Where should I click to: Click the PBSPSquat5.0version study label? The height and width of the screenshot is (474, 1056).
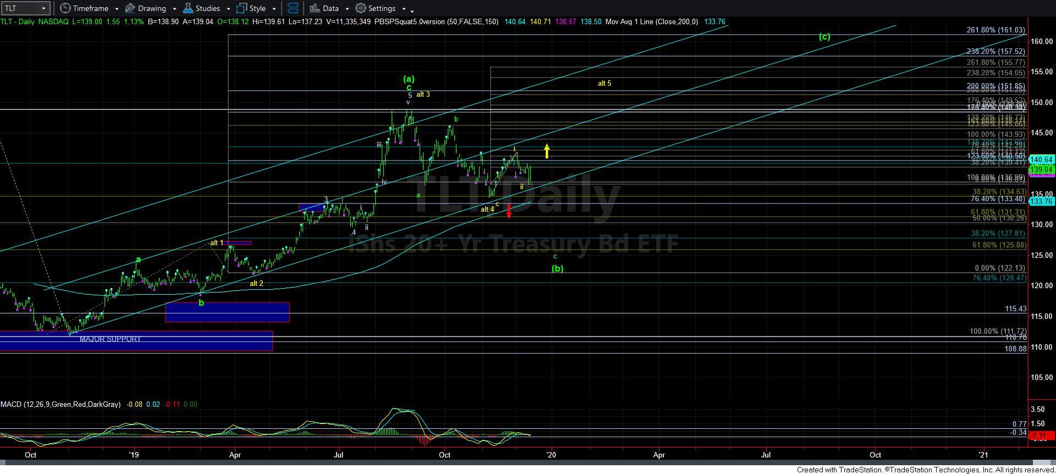point(436,22)
